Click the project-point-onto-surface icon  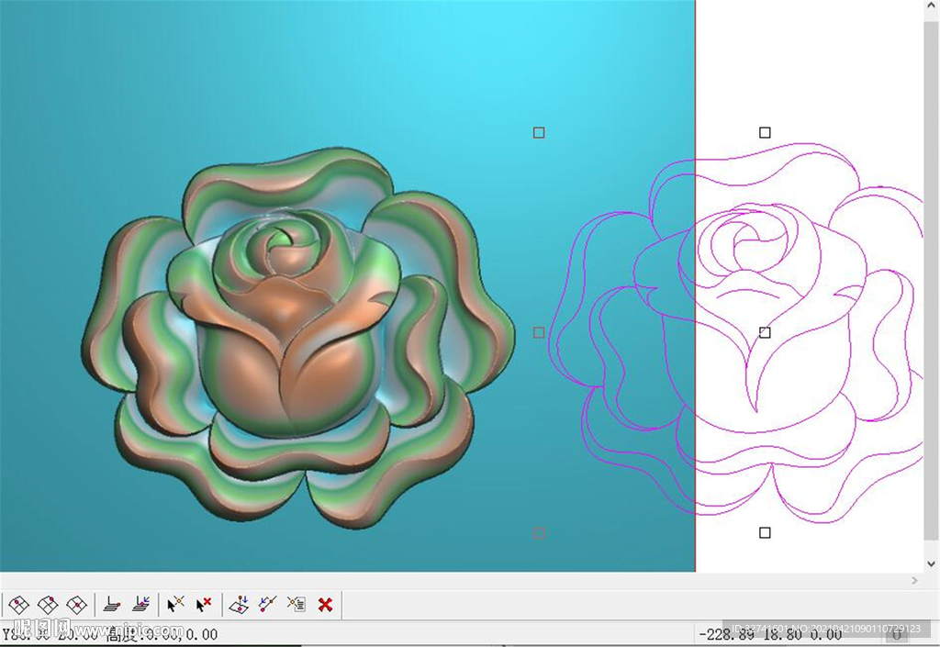(x=239, y=604)
